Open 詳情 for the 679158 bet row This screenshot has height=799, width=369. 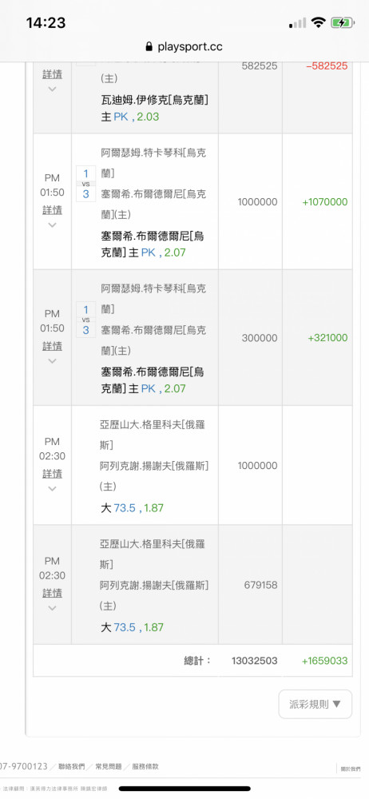[52, 593]
